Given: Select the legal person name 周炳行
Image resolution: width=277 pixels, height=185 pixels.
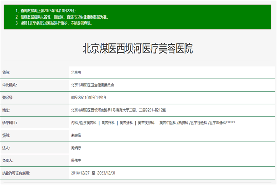Looking at the screenshot, I should (x=76, y=148).
